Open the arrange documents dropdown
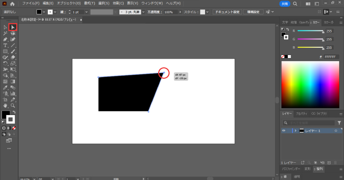The height and width of the screenshot is (180, 344). coord(308,4)
